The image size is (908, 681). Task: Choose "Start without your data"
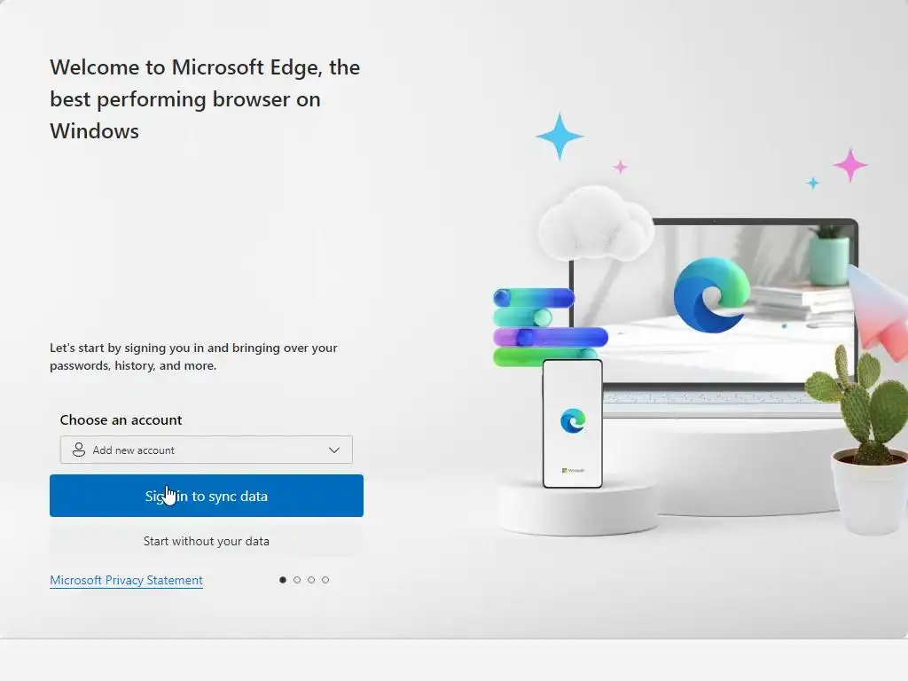[x=206, y=541]
